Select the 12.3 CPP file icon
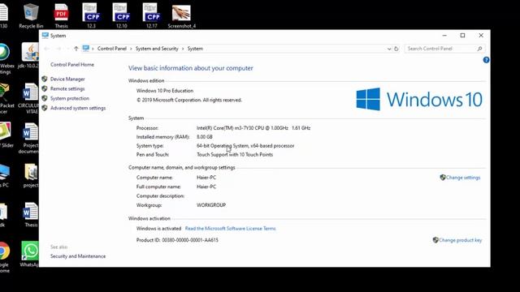The width and height of the screenshot is (520, 292). pos(91,15)
